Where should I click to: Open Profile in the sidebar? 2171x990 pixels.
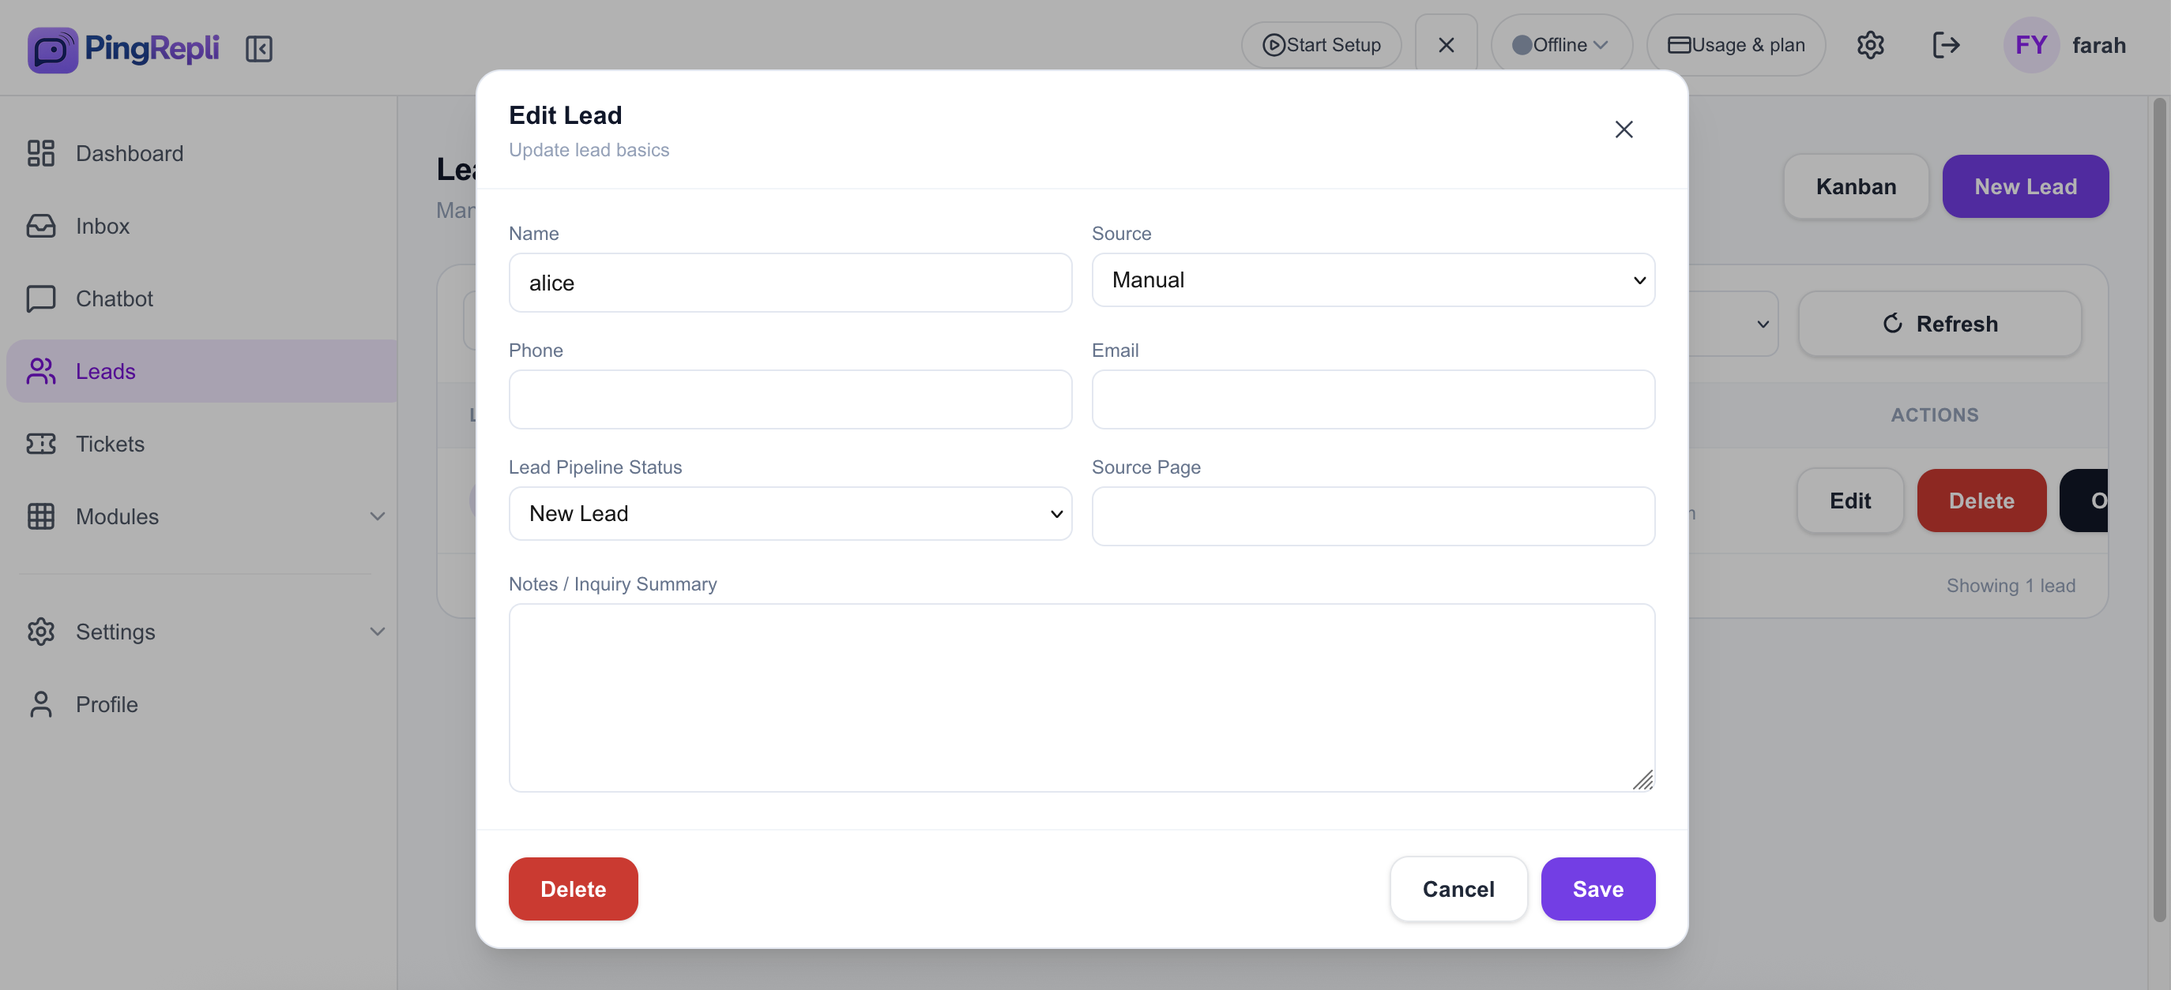tap(201, 703)
